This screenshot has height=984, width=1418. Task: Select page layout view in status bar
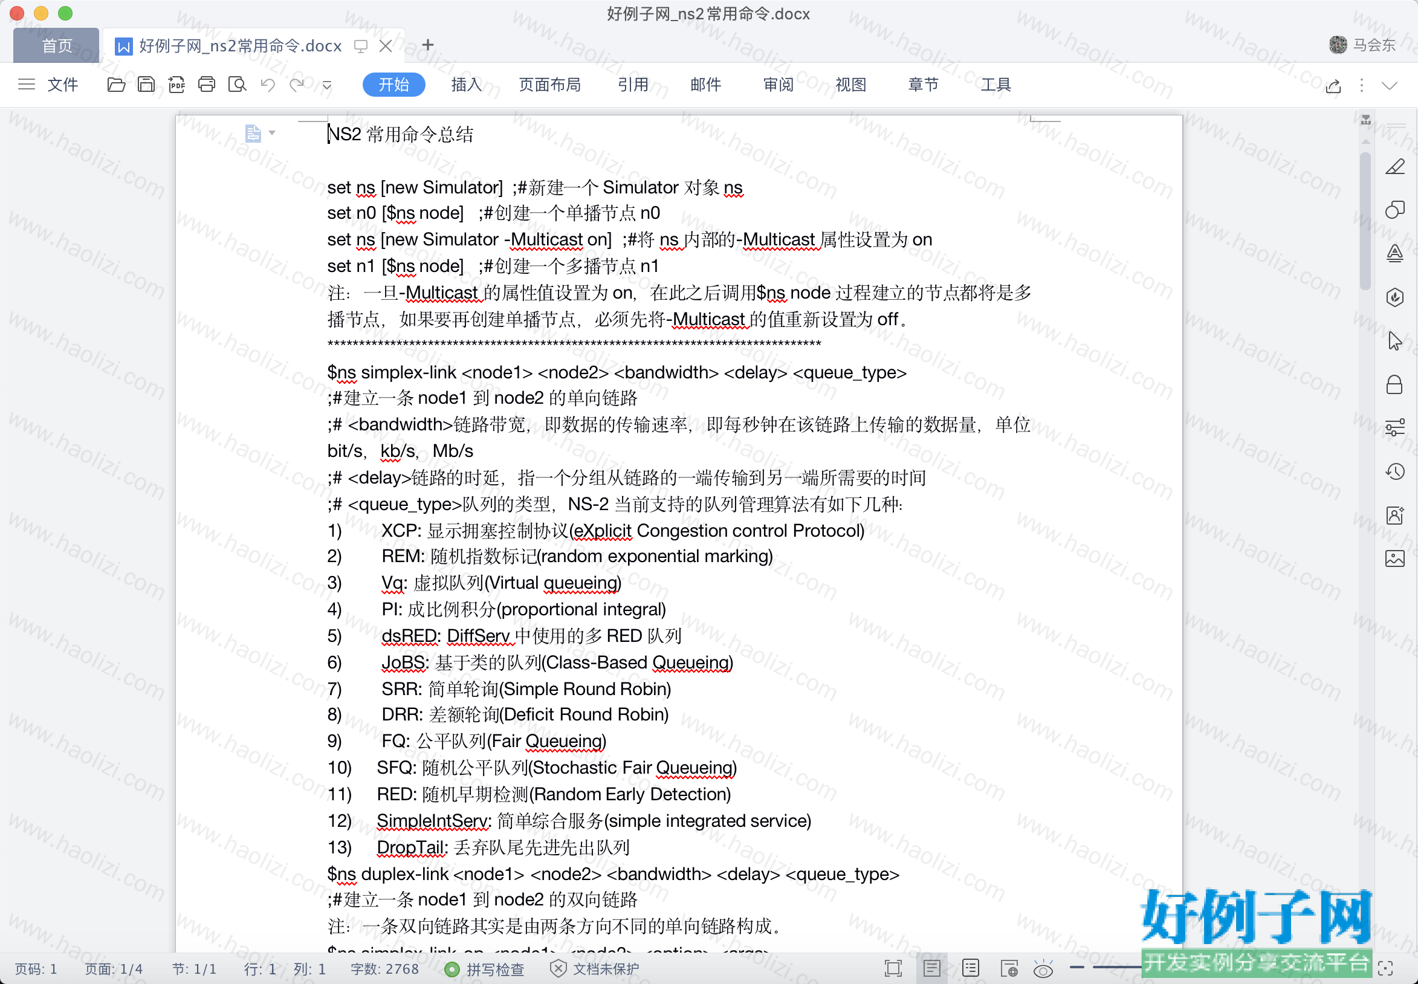click(x=932, y=968)
